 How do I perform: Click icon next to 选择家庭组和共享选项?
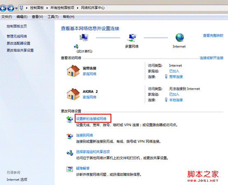pos(70,153)
